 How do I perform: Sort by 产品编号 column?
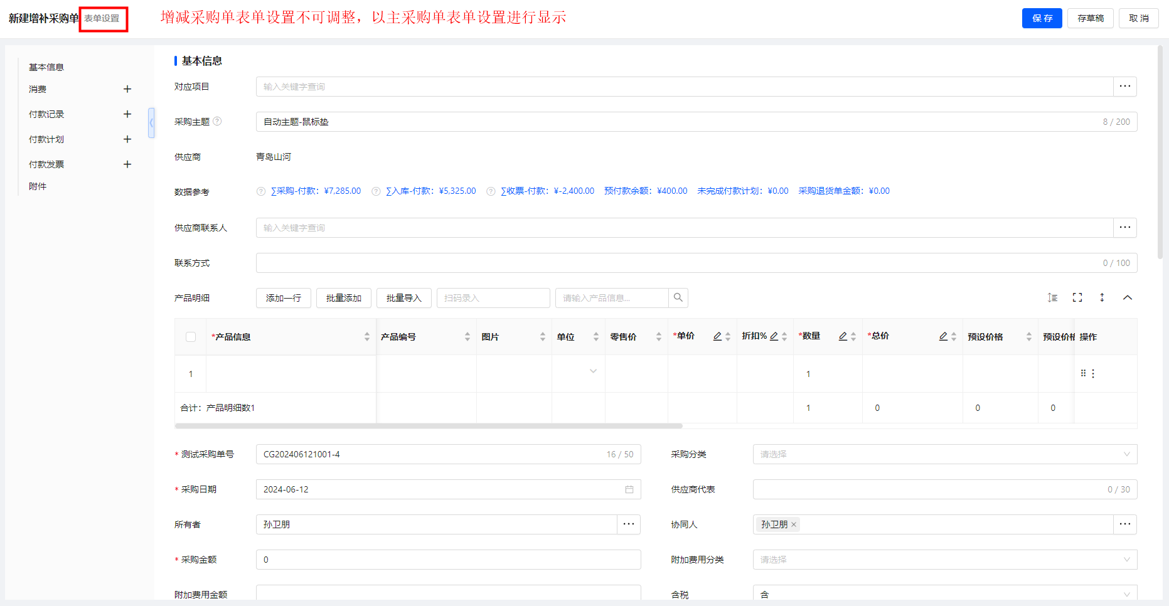(x=467, y=337)
